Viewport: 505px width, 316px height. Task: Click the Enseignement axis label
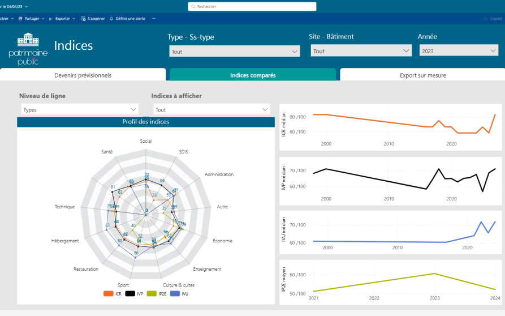click(x=207, y=269)
